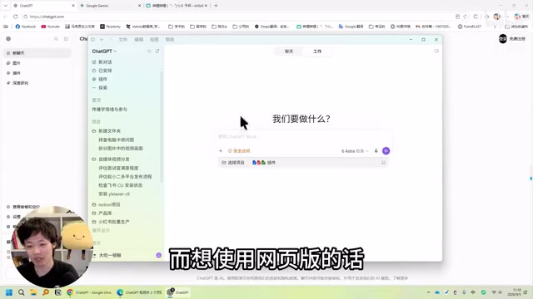Click search icon in web ChatGPT sidebar
Image resolution: width=533 pixels, height=299 pixels.
click(x=56, y=39)
